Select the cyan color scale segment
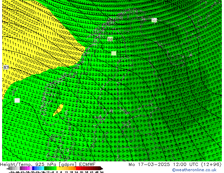The image size is (224, 173). coord(43,168)
